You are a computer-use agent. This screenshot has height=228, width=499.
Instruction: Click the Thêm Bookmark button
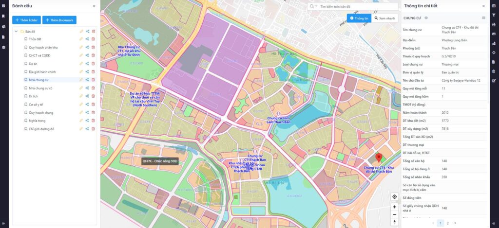pos(59,20)
